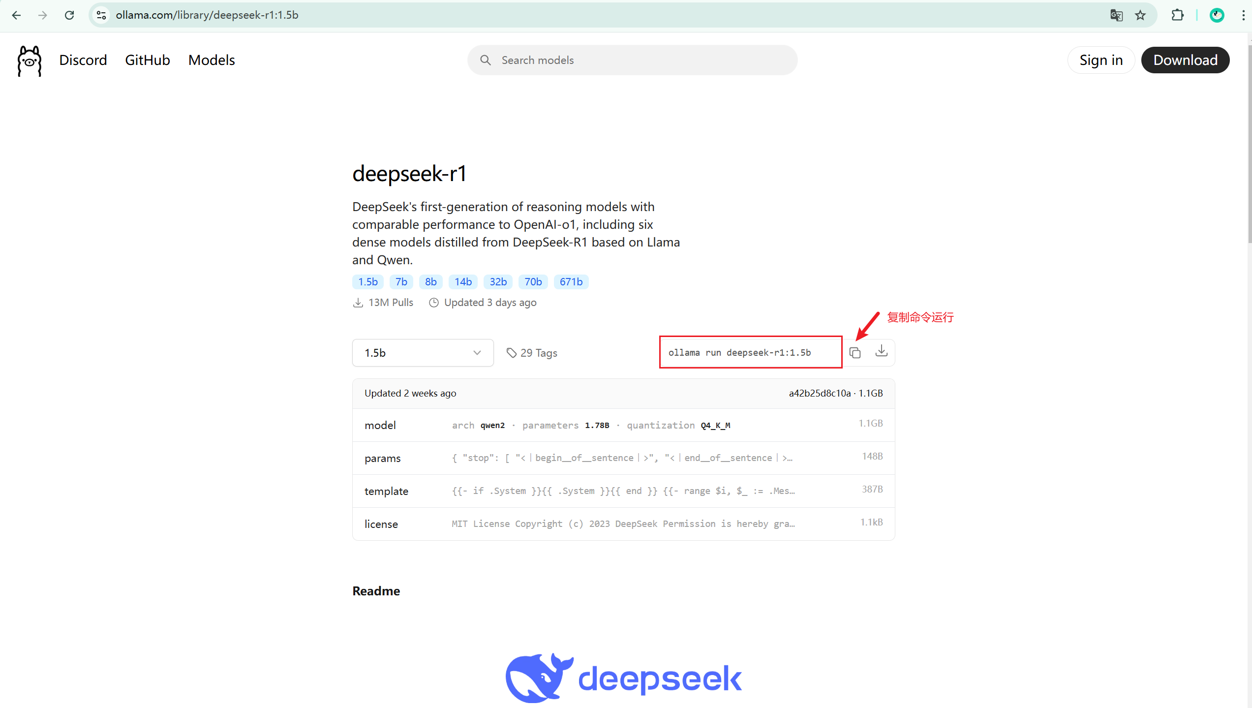
Task: Open the GitHub navigation link
Action: [x=147, y=60]
